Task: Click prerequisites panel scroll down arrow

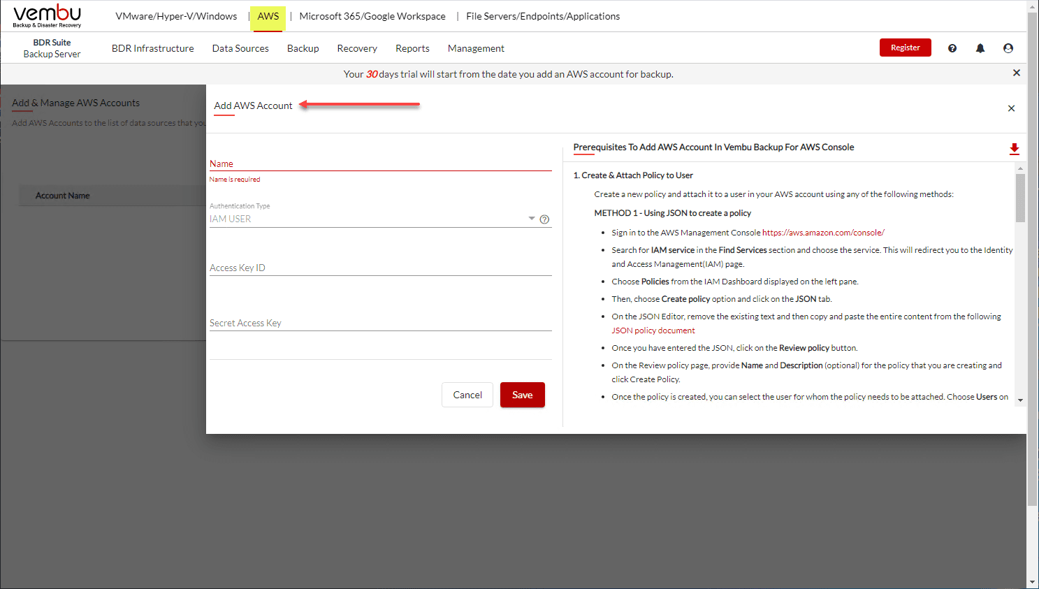Action: tap(1020, 400)
